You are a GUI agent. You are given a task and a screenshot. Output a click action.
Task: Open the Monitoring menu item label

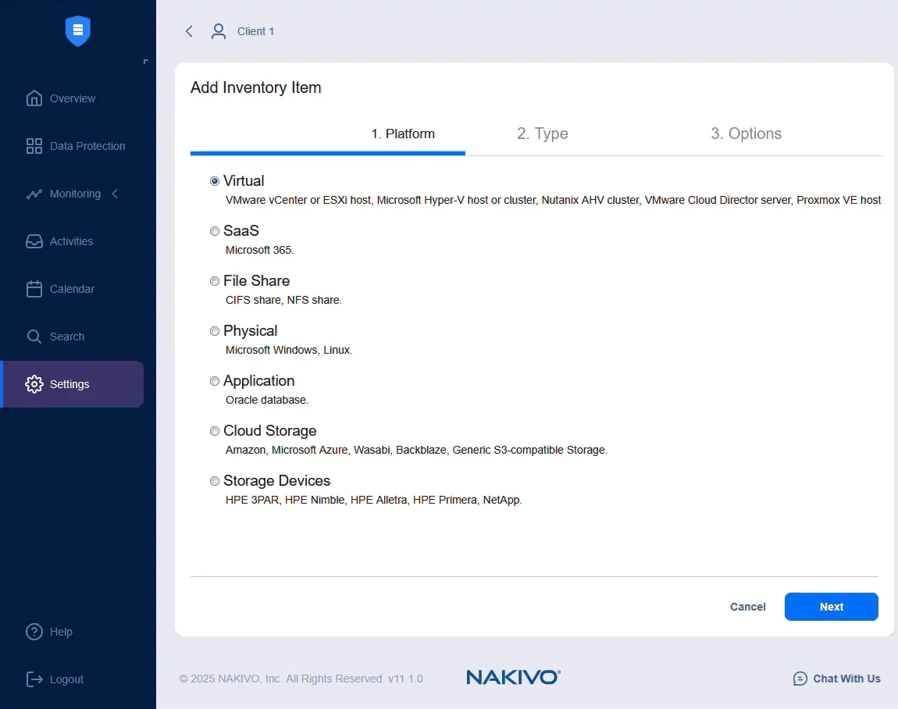pyautogui.click(x=75, y=194)
